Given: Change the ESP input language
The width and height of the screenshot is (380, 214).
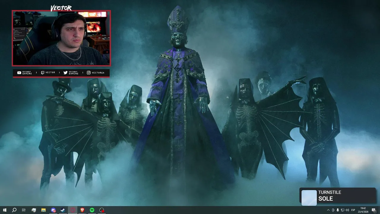Looking at the screenshot, I should coord(353,210).
